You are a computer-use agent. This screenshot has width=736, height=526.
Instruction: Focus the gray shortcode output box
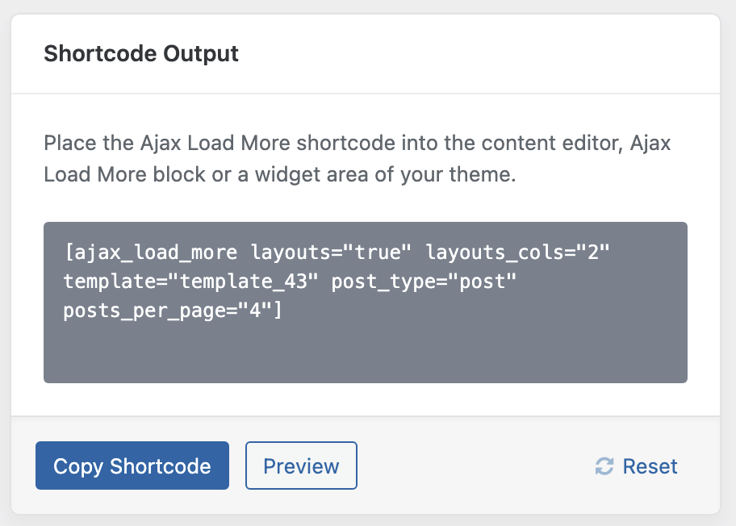coord(366,303)
